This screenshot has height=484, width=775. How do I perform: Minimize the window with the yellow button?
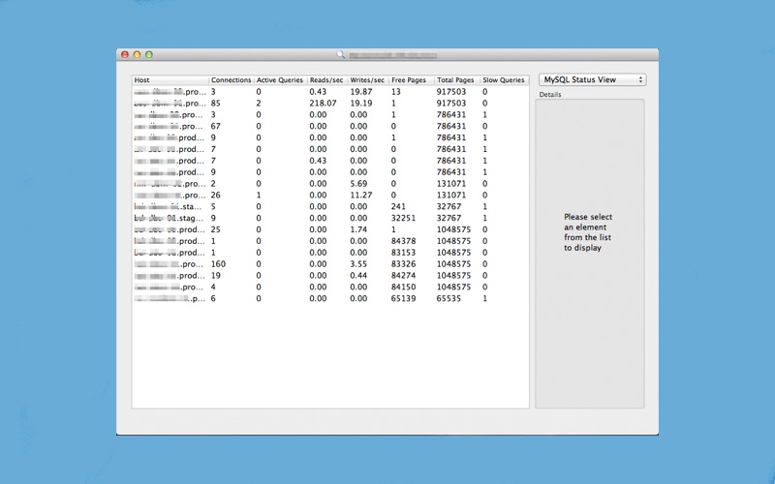pos(137,54)
